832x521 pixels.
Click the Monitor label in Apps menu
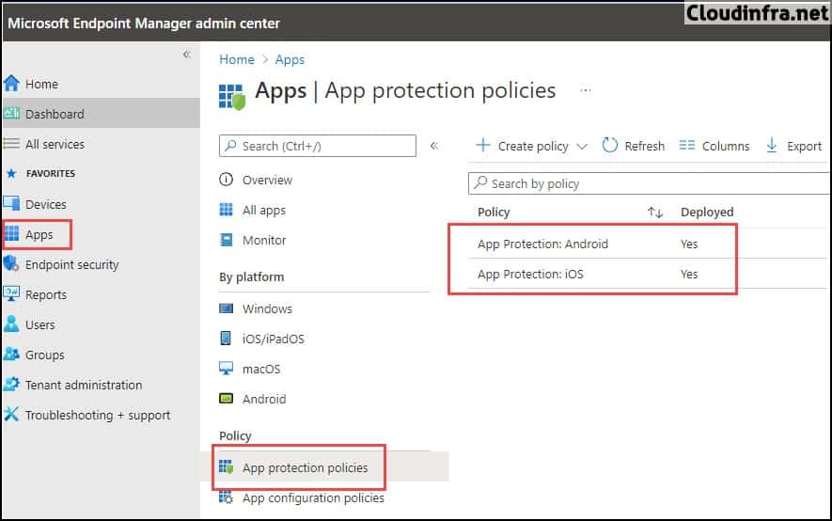point(264,241)
